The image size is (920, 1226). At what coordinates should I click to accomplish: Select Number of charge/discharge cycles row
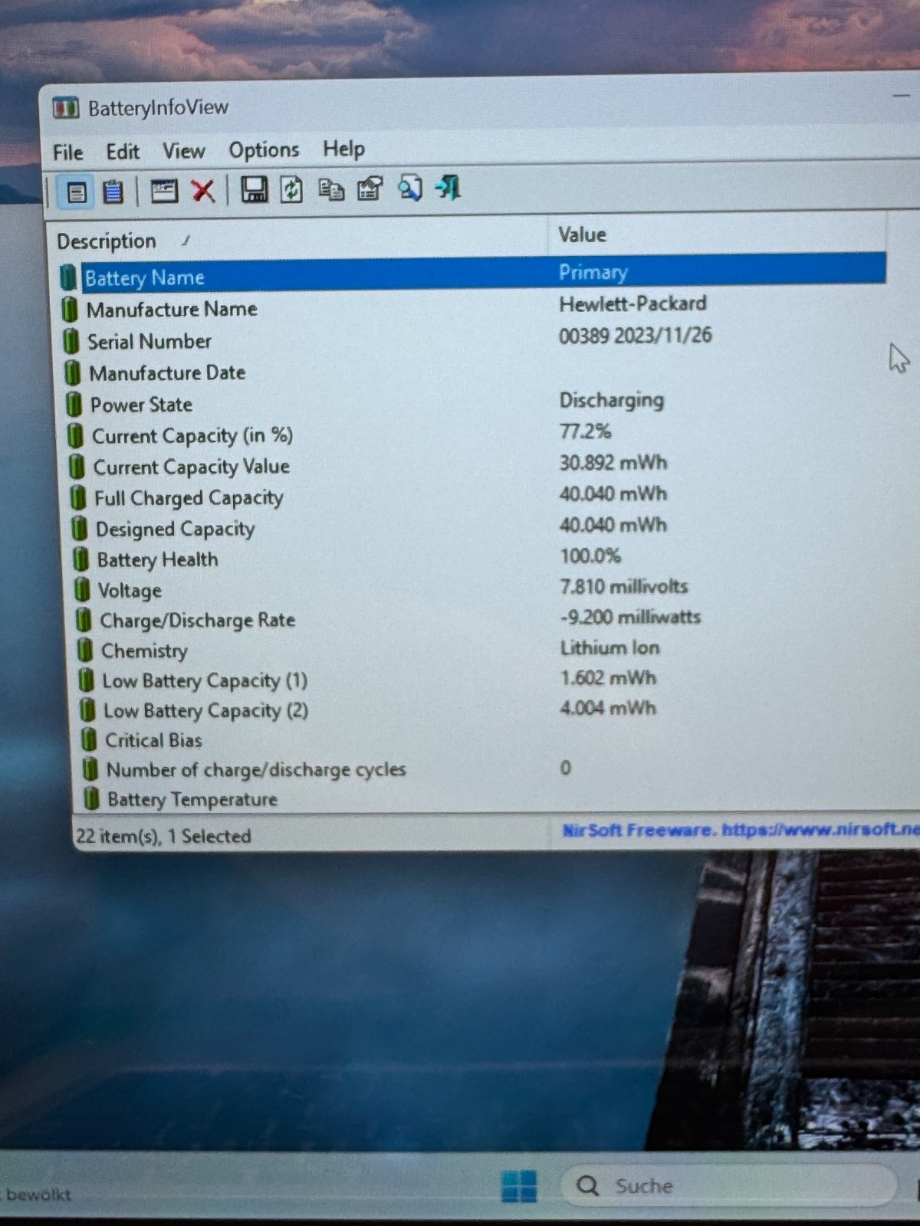pos(483,769)
